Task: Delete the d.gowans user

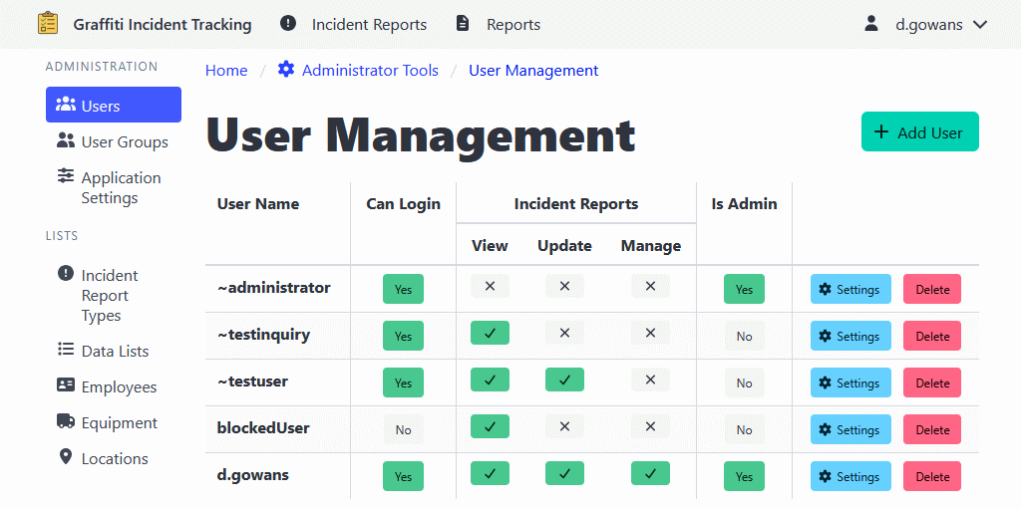Action: coord(932,476)
